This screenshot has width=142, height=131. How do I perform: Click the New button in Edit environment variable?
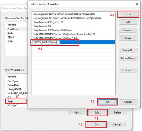[128, 14]
